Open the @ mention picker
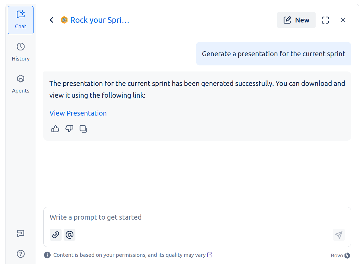Image resolution: width=363 pixels, height=264 pixels. pos(69,235)
